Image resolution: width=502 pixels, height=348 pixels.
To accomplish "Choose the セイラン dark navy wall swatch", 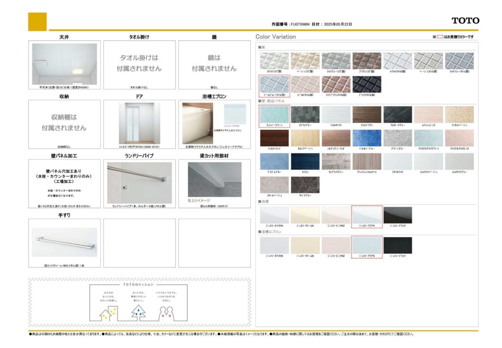I will tap(305, 161).
